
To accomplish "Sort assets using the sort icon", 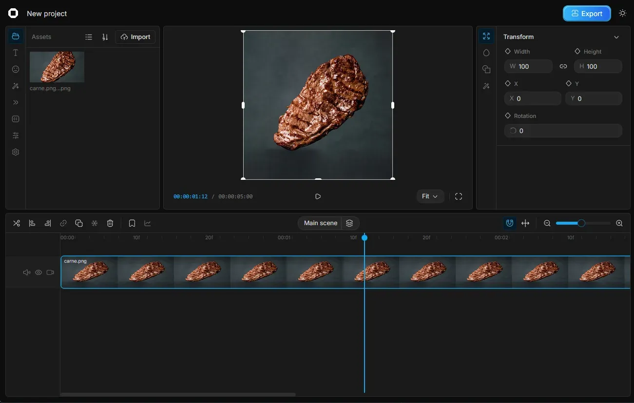I will click(105, 37).
